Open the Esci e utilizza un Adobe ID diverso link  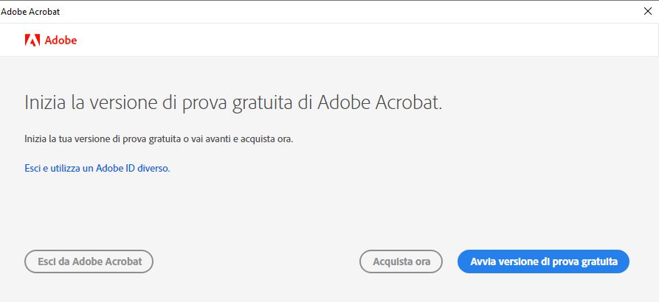tap(97, 169)
